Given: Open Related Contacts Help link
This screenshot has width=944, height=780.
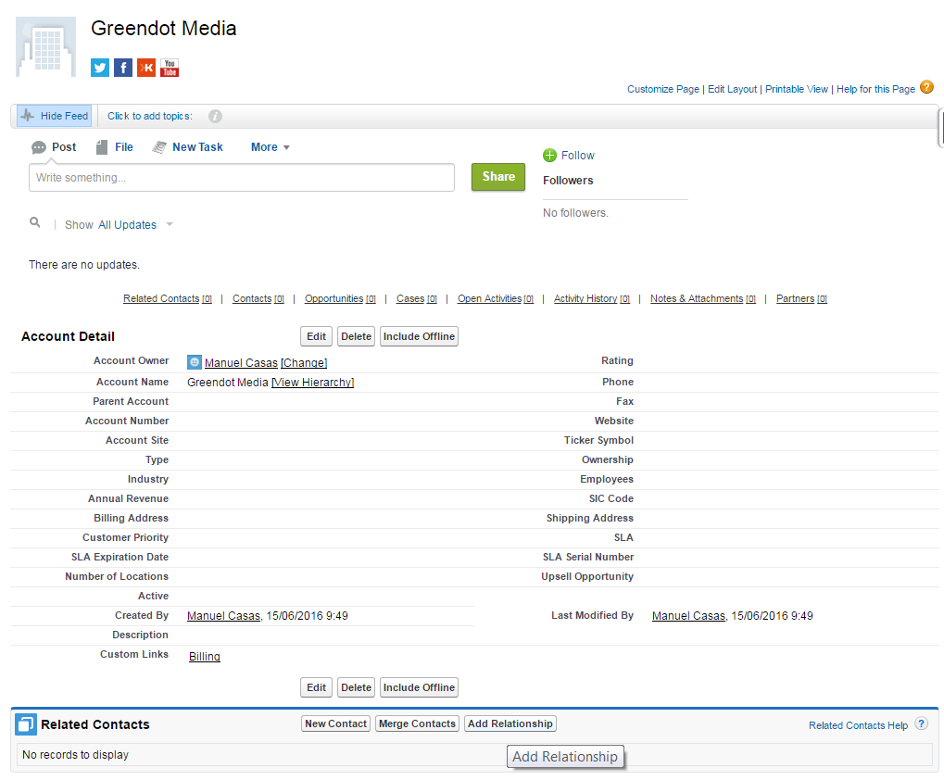Looking at the screenshot, I should click(858, 725).
